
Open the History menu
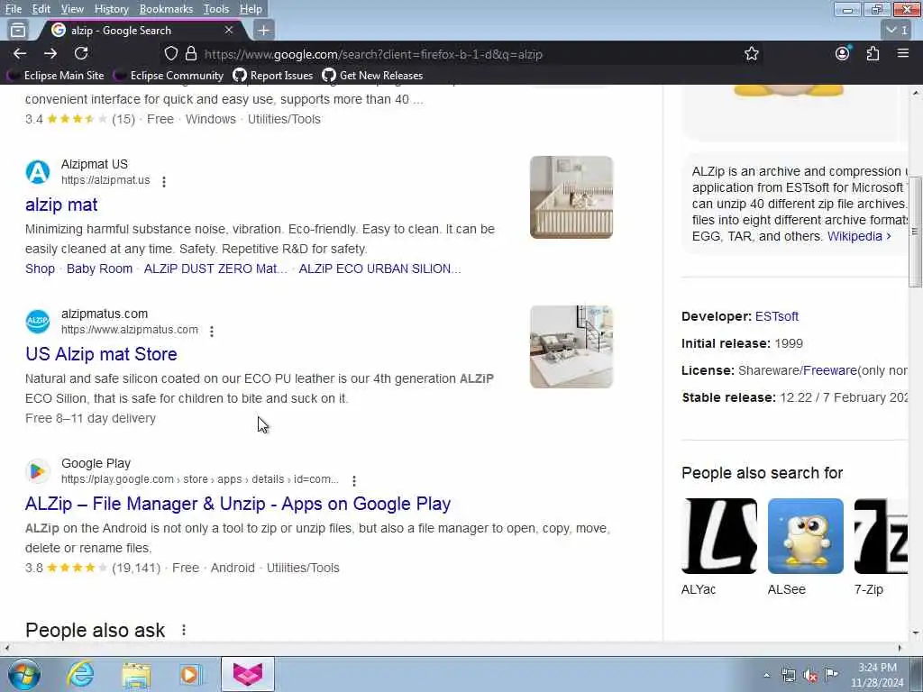(x=111, y=9)
